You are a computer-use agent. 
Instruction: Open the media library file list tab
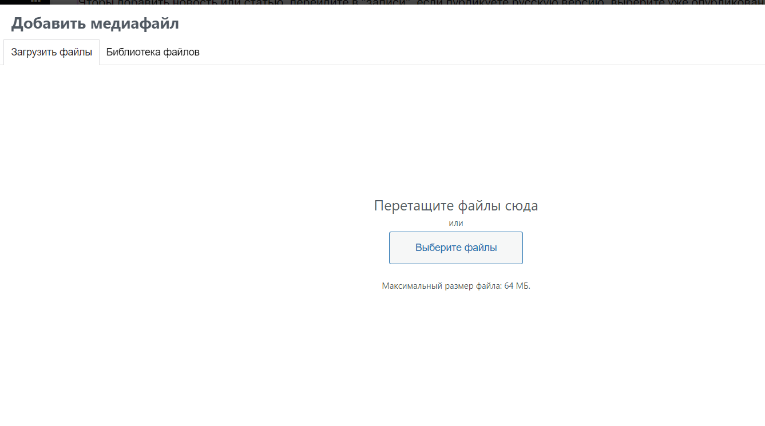pos(153,53)
